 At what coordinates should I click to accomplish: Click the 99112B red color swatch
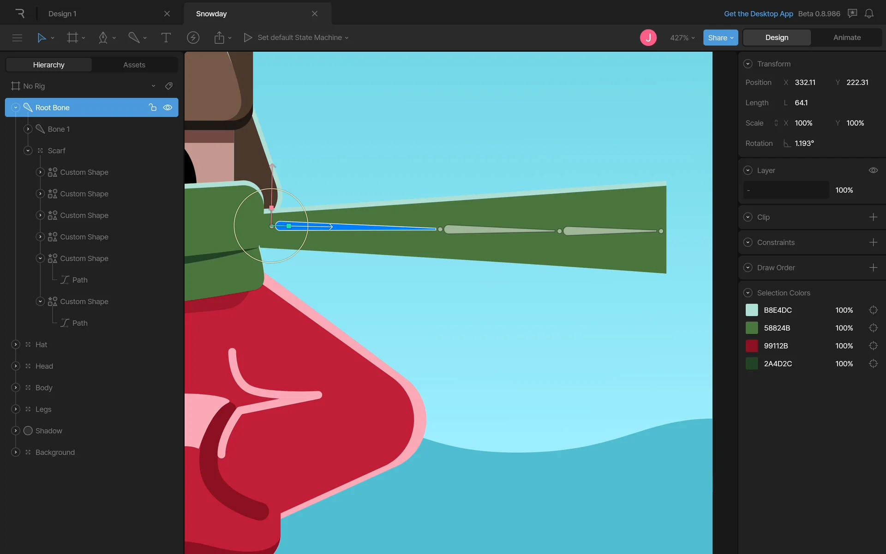[752, 346]
